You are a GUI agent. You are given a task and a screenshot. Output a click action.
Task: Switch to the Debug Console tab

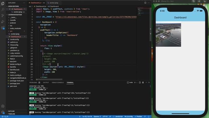click(58, 83)
